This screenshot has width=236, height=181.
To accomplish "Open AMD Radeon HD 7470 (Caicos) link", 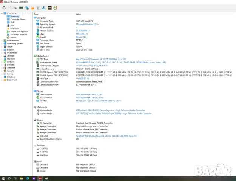I will coord(90,97).
